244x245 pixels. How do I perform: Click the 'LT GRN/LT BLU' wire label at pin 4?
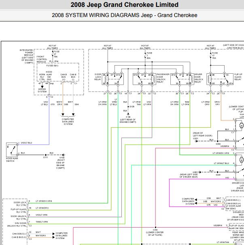point(221,163)
